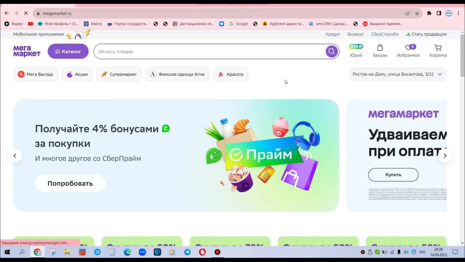Open Telegram from the taskbar
Viewport: 465px width, 262px height.
pyautogui.click(x=187, y=252)
